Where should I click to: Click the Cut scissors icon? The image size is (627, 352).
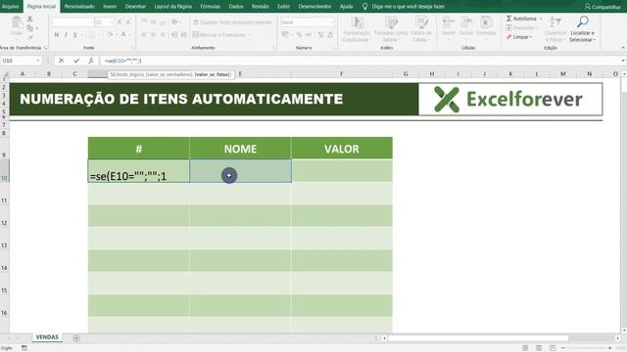(30, 20)
